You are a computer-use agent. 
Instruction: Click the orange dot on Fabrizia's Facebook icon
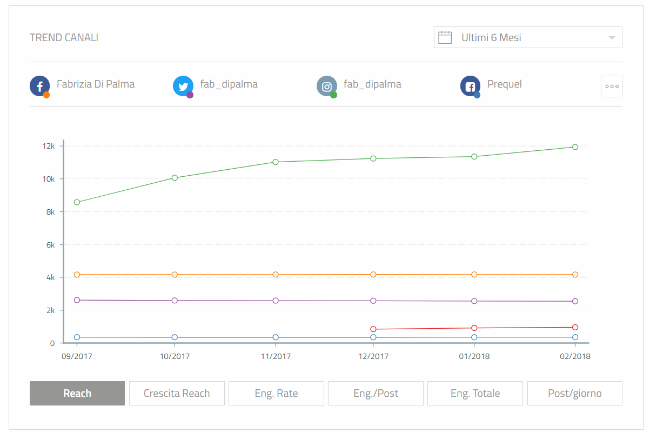(46, 95)
